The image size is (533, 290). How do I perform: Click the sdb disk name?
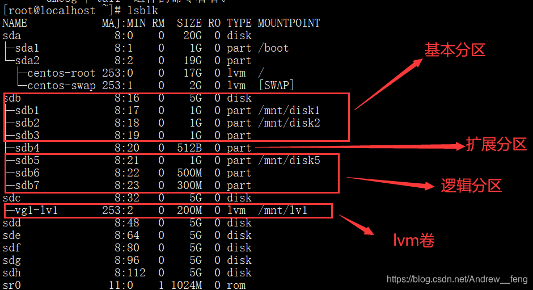[x=11, y=98]
